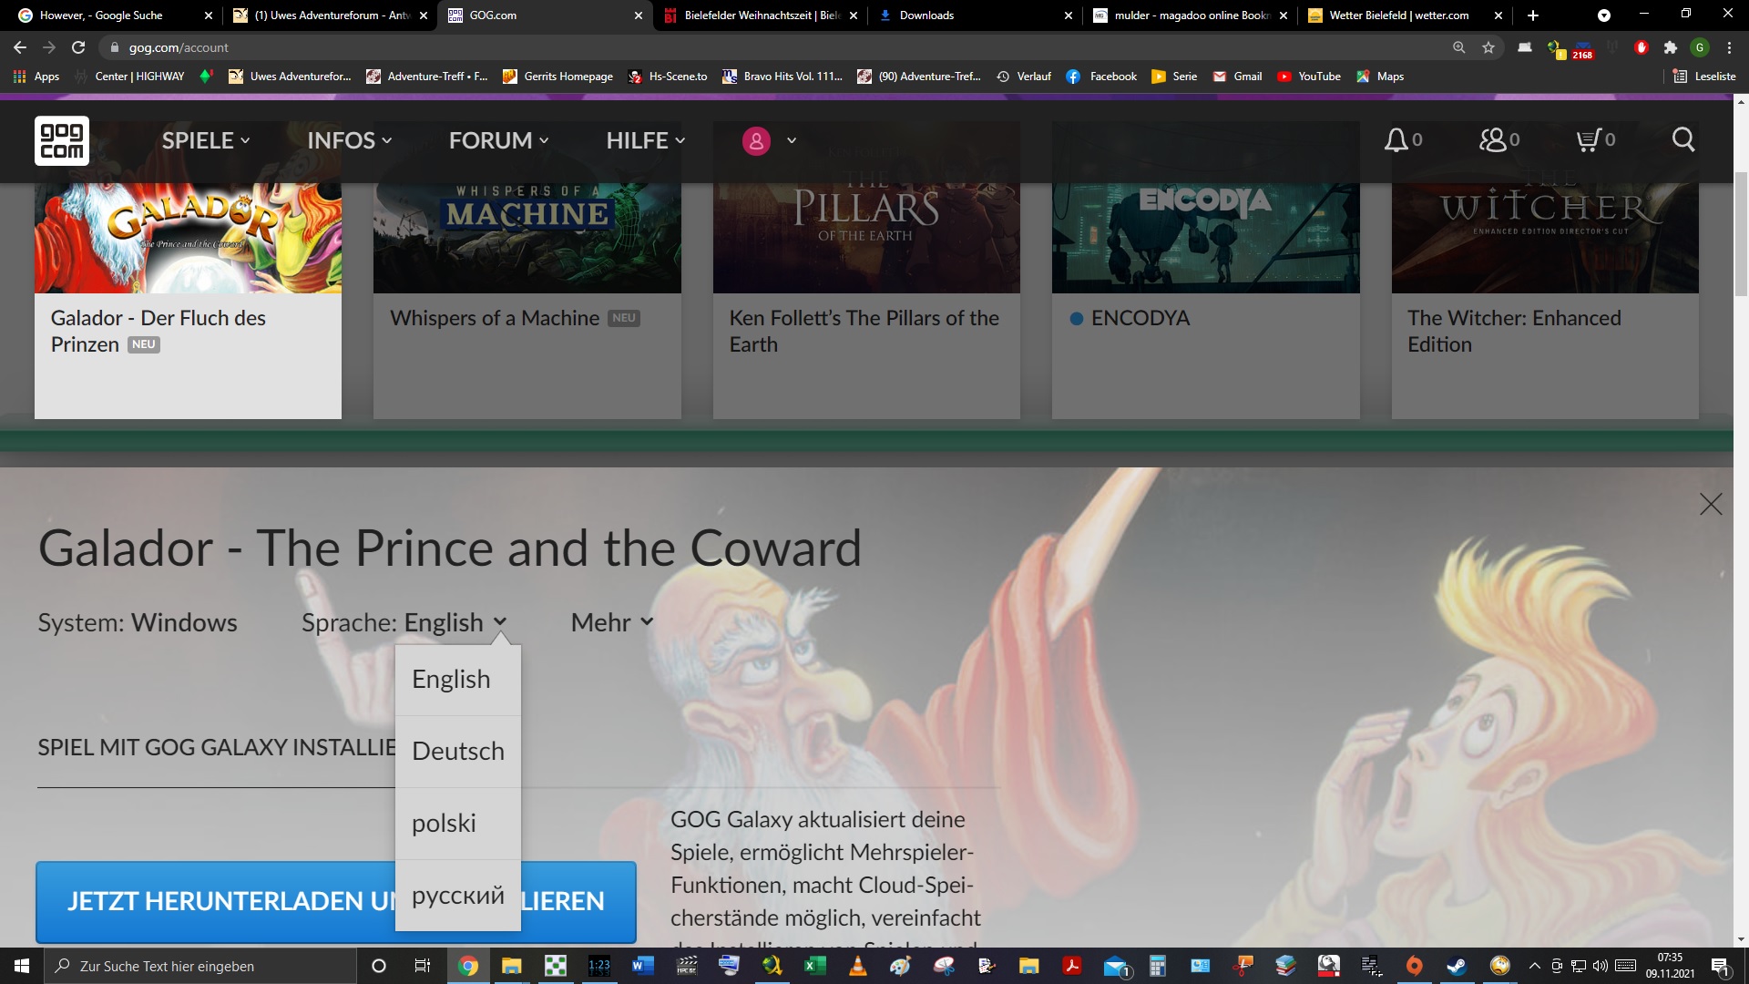This screenshot has height=984, width=1749.
Task: Open the notifications bell icon
Action: 1396,140
